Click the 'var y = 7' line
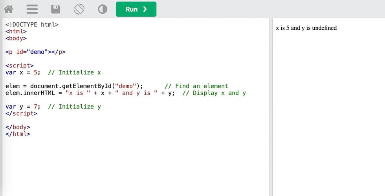This screenshot has height=196, width=385. 23,107
